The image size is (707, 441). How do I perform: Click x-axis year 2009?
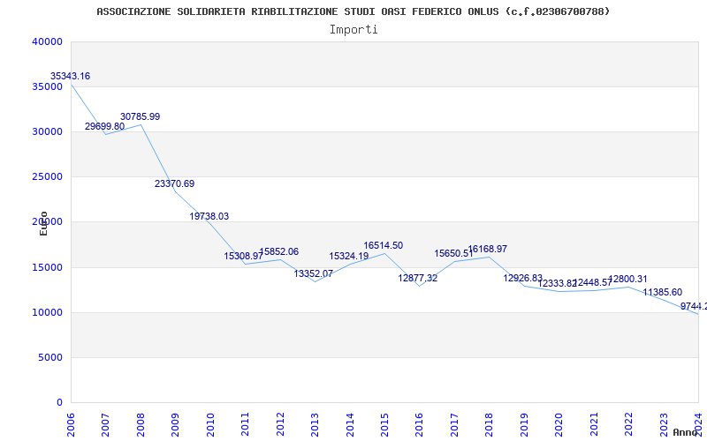pyautogui.click(x=175, y=424)
